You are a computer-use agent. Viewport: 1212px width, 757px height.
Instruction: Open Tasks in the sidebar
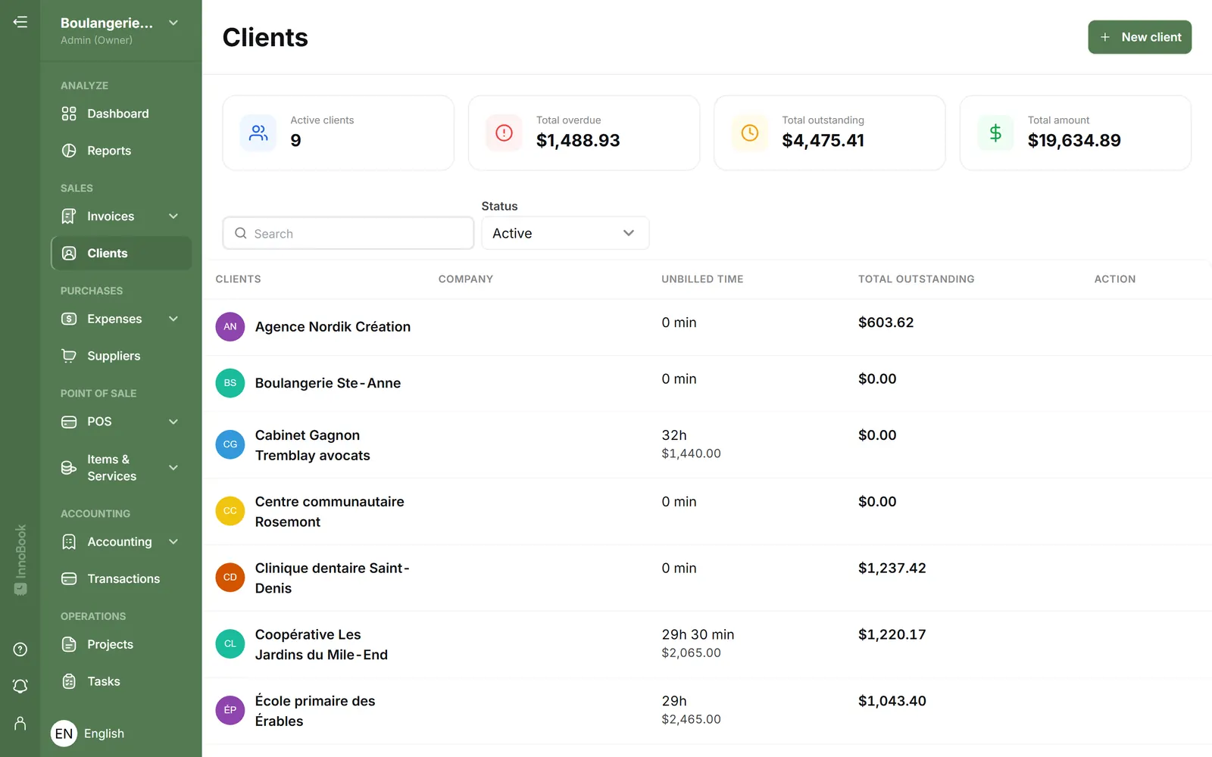[x=121, y=682]
